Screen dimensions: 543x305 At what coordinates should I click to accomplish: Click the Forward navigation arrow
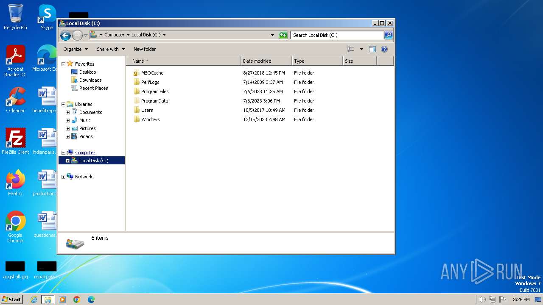pos(77,35)
